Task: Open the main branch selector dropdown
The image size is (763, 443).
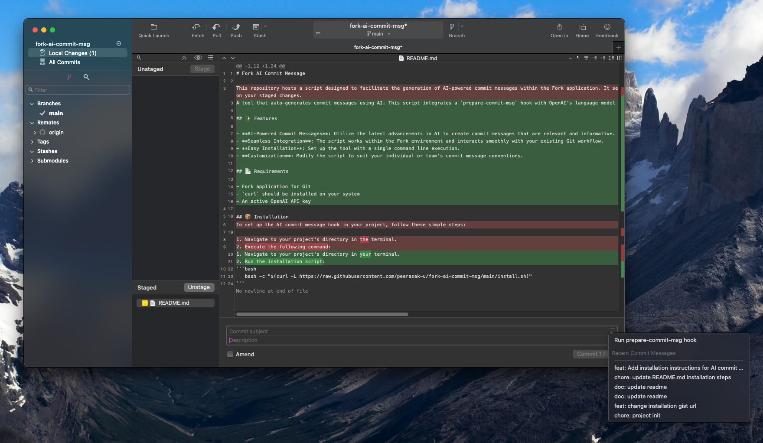Action: pos(378,34)
